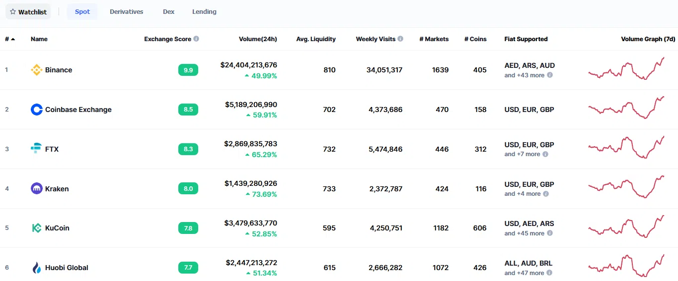The width and height of the screenshot is (678, 281).
Task: Sort by Volume(24h) column header
Action: point(258,39)
